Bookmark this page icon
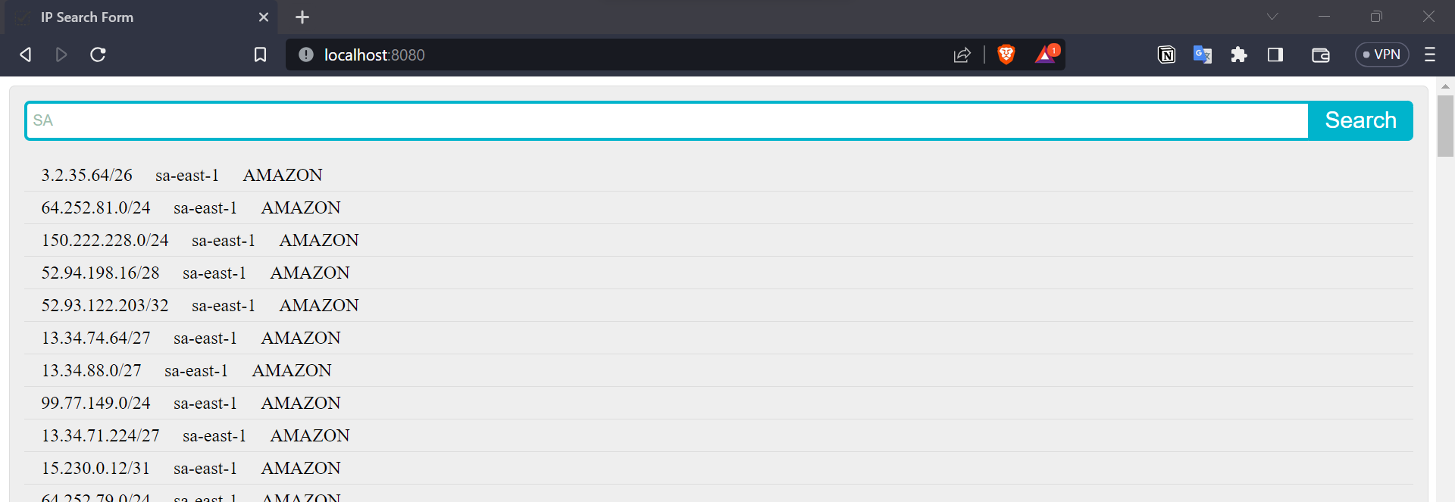 coord(260,55)
